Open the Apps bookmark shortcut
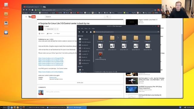194x109 pixels. click(x=25, y=13)
